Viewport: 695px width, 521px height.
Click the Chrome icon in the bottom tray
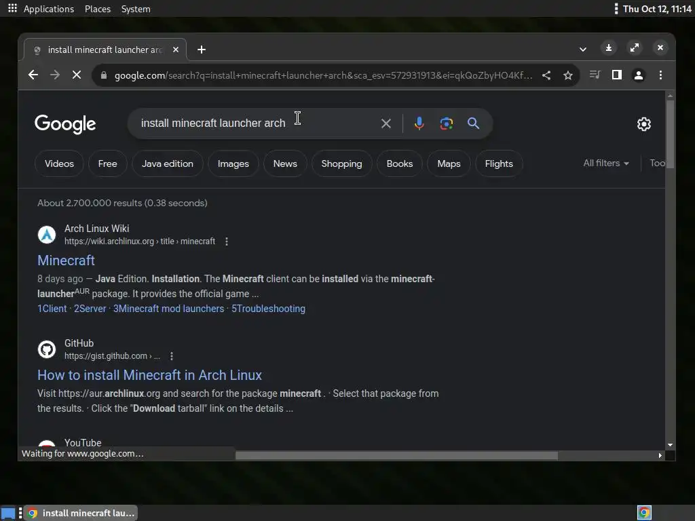pos(644,513)
